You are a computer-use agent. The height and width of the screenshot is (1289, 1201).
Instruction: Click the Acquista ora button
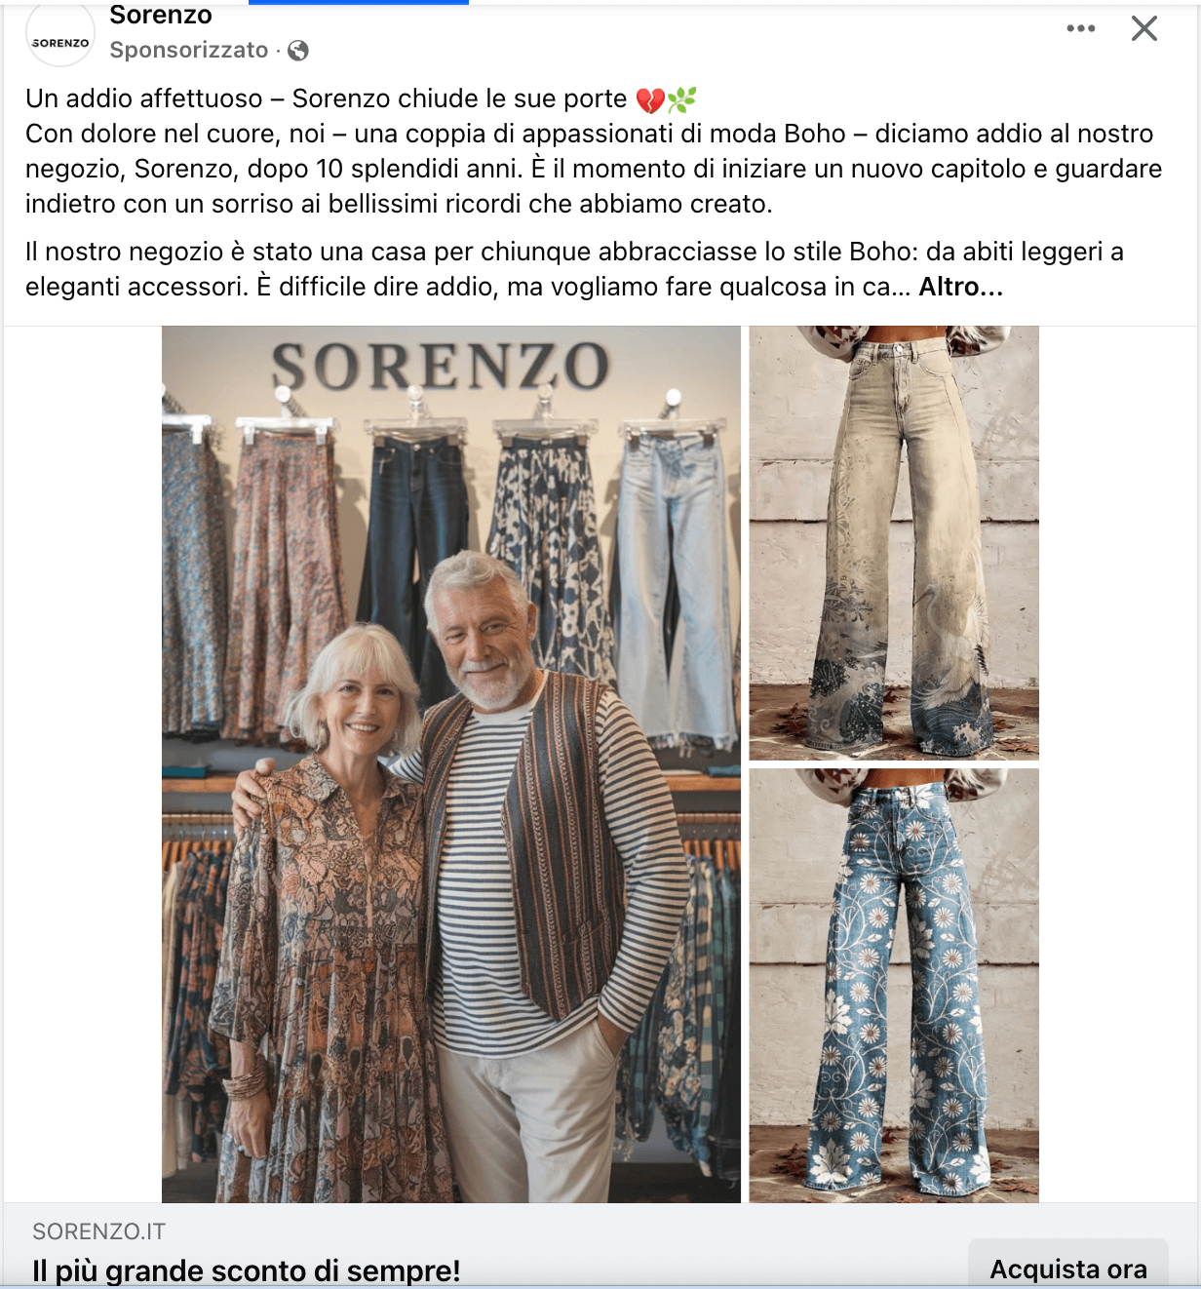click(1068, 1268)
